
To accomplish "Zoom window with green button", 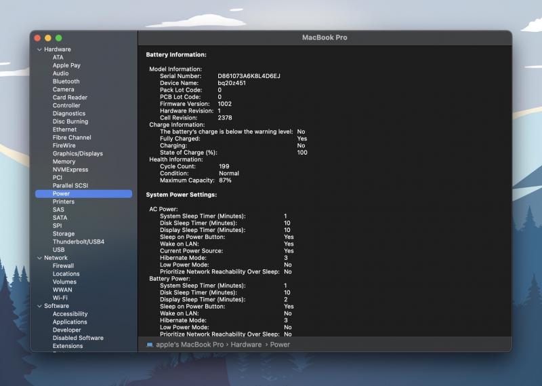I will [59, 38].
